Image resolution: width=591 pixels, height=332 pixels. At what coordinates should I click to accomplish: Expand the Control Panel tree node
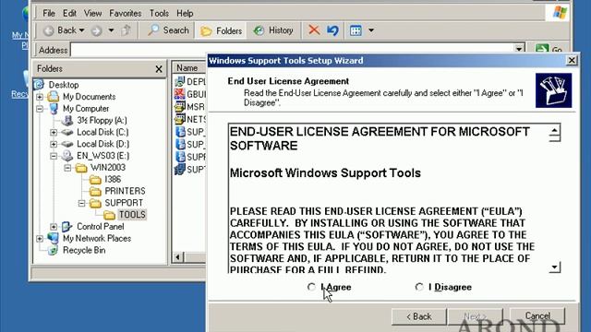[x=54, y=227]
